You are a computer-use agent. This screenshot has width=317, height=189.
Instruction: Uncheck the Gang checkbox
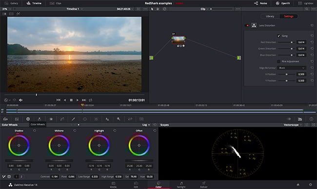(x=278, y=36)
